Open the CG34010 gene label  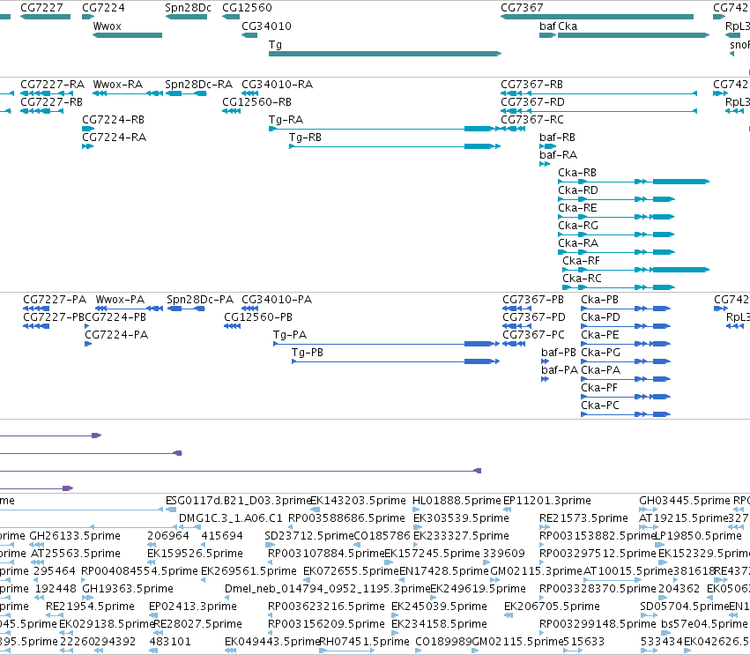coord(266,26)
